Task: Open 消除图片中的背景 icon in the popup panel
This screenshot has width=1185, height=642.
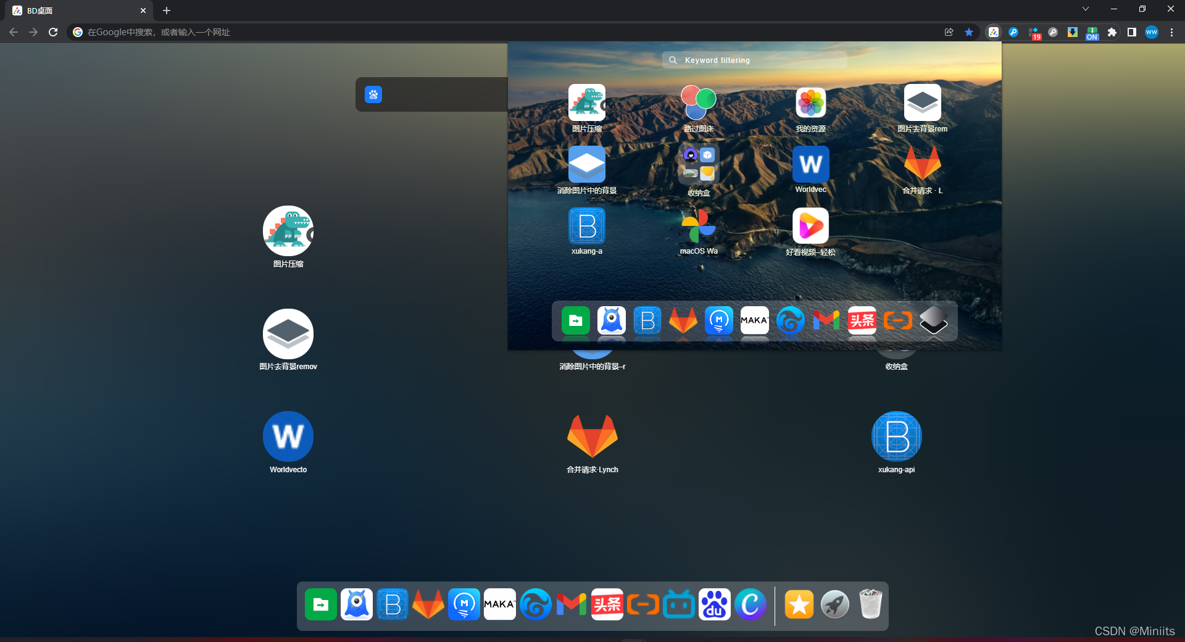Action: [x=587, y=164]
